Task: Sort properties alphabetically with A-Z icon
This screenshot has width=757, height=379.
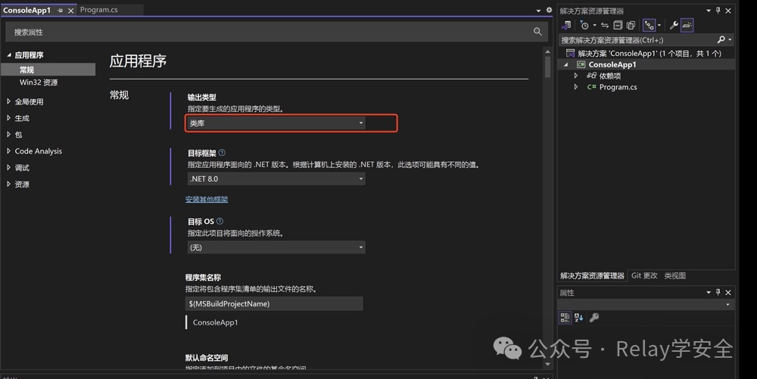Action: 579,317
